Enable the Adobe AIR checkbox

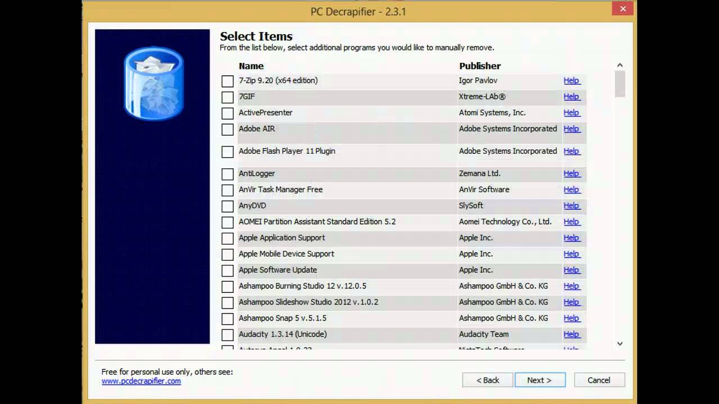pyautogui.click(x=227, y=130)
